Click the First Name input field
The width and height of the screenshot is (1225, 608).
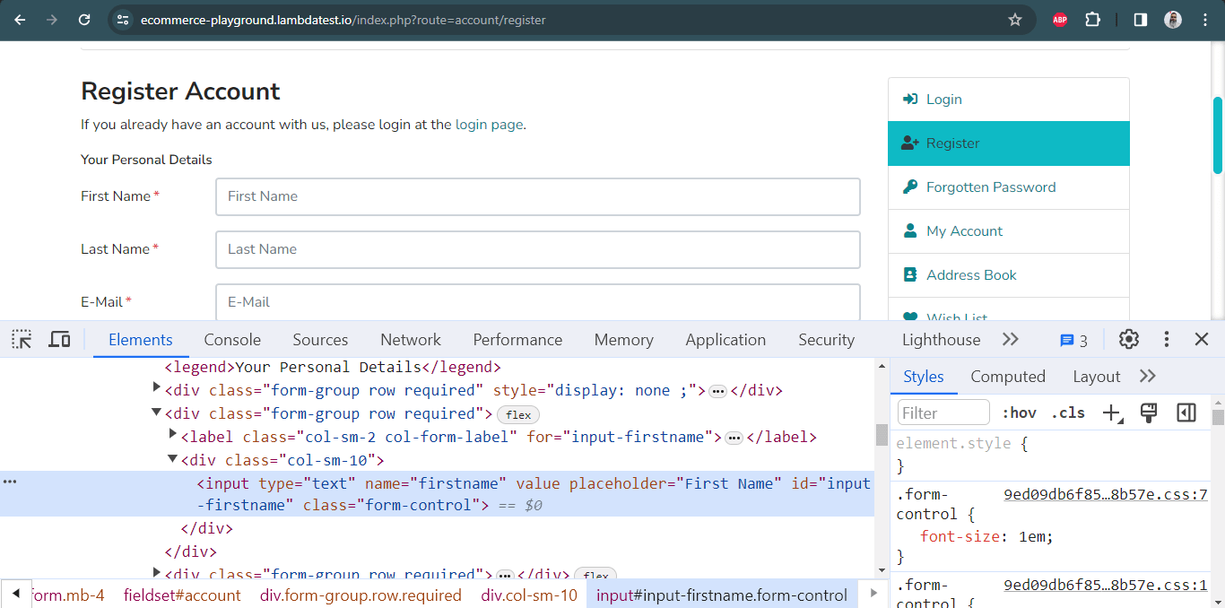537,196
